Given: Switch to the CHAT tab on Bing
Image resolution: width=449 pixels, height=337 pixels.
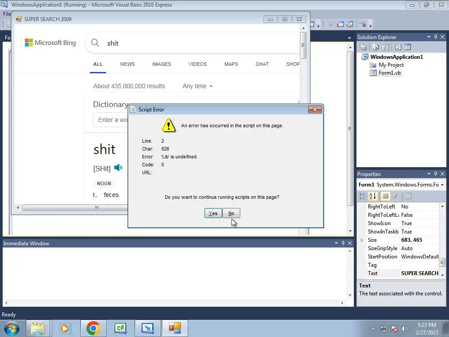Looking at the screenshot, I should click(262, 64).
